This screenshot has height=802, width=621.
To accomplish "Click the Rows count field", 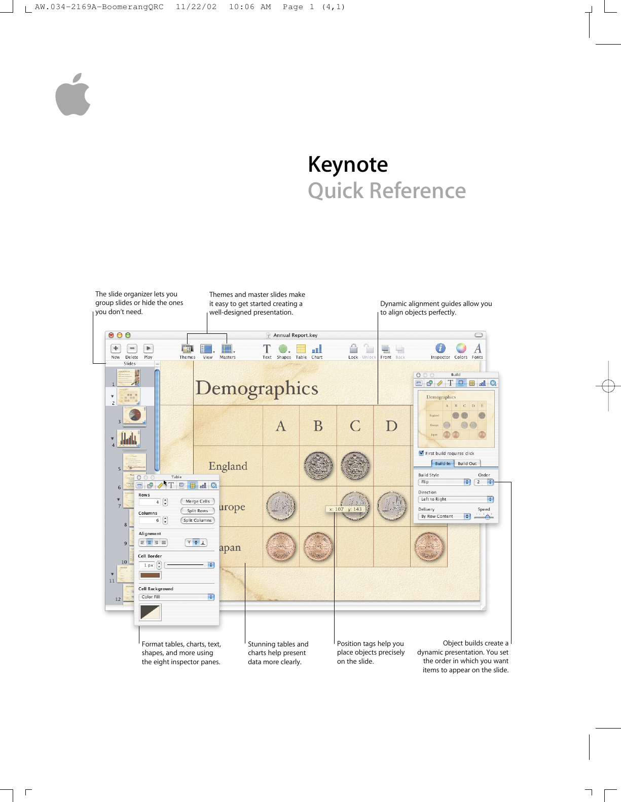I will click(150, 502).
